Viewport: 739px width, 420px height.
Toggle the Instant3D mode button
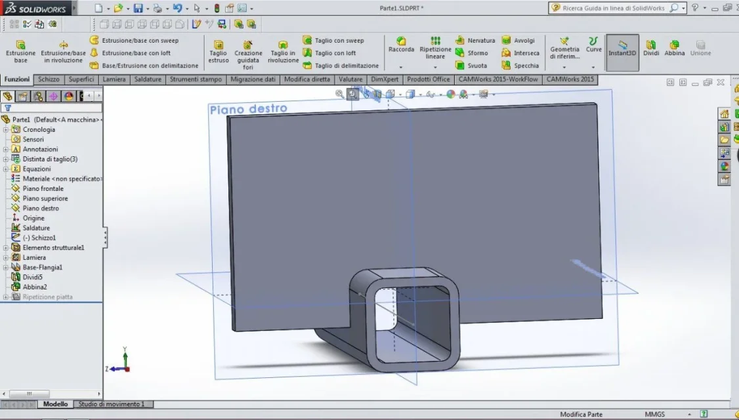pyautogui.click(x=622, y=52)
